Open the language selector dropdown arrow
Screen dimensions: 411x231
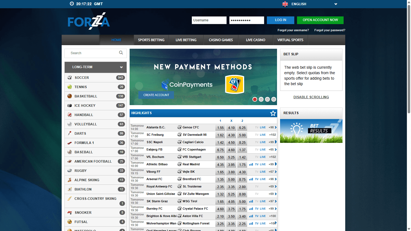pyautogui.click(x=336, y=4)
